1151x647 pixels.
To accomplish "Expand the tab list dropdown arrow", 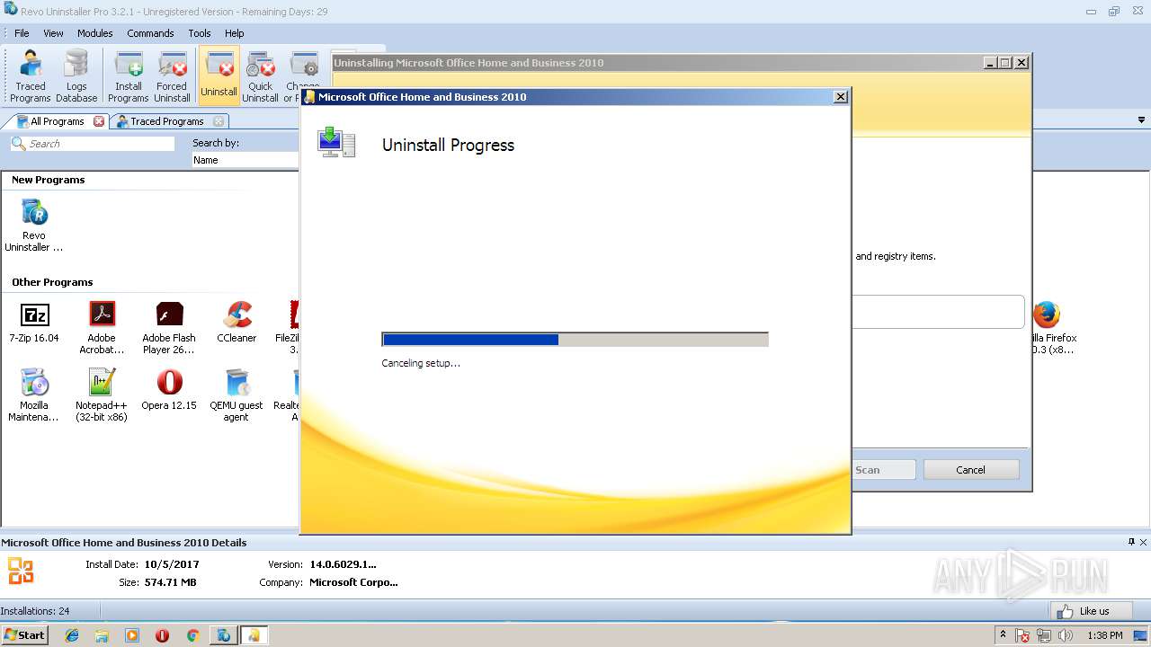I will coord(1142,120).
